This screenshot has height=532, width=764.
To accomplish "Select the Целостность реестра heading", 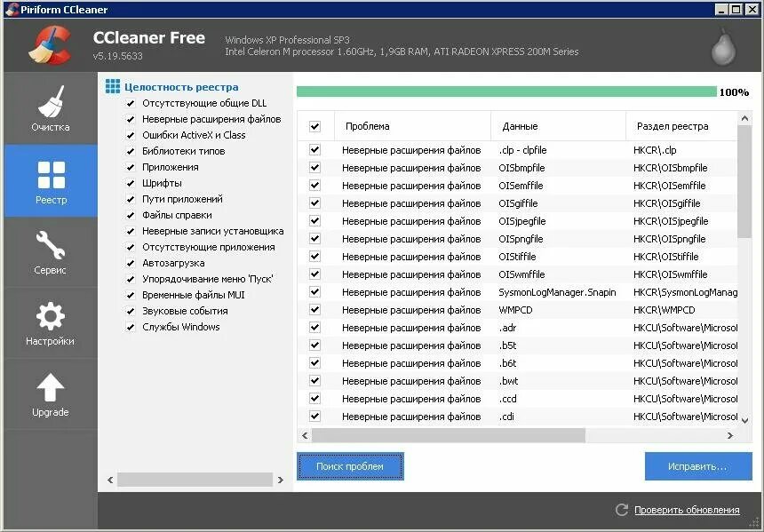I will coord(181,87).
